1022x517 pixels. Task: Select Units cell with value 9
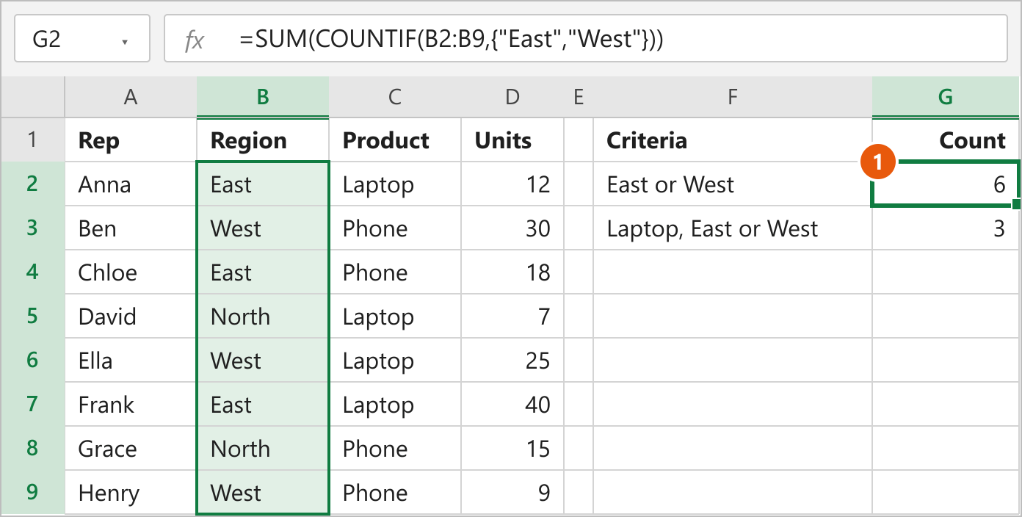click(512, 492)
